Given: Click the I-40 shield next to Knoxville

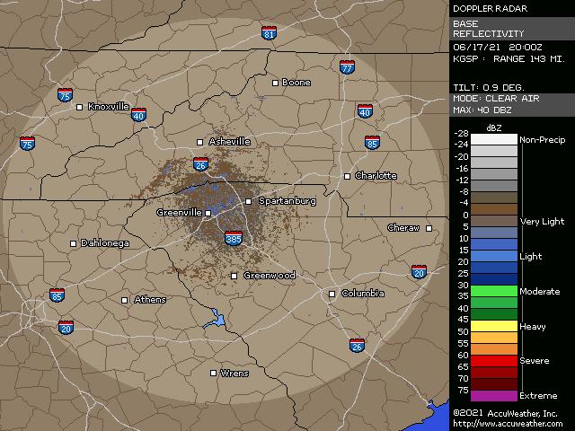Looking at the screenshot, I should tap(138, 115).
